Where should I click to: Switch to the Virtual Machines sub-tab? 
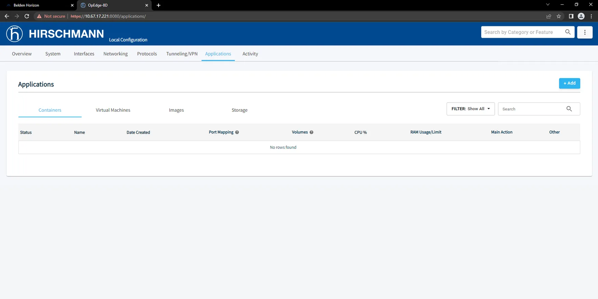(x=113, y=110)
